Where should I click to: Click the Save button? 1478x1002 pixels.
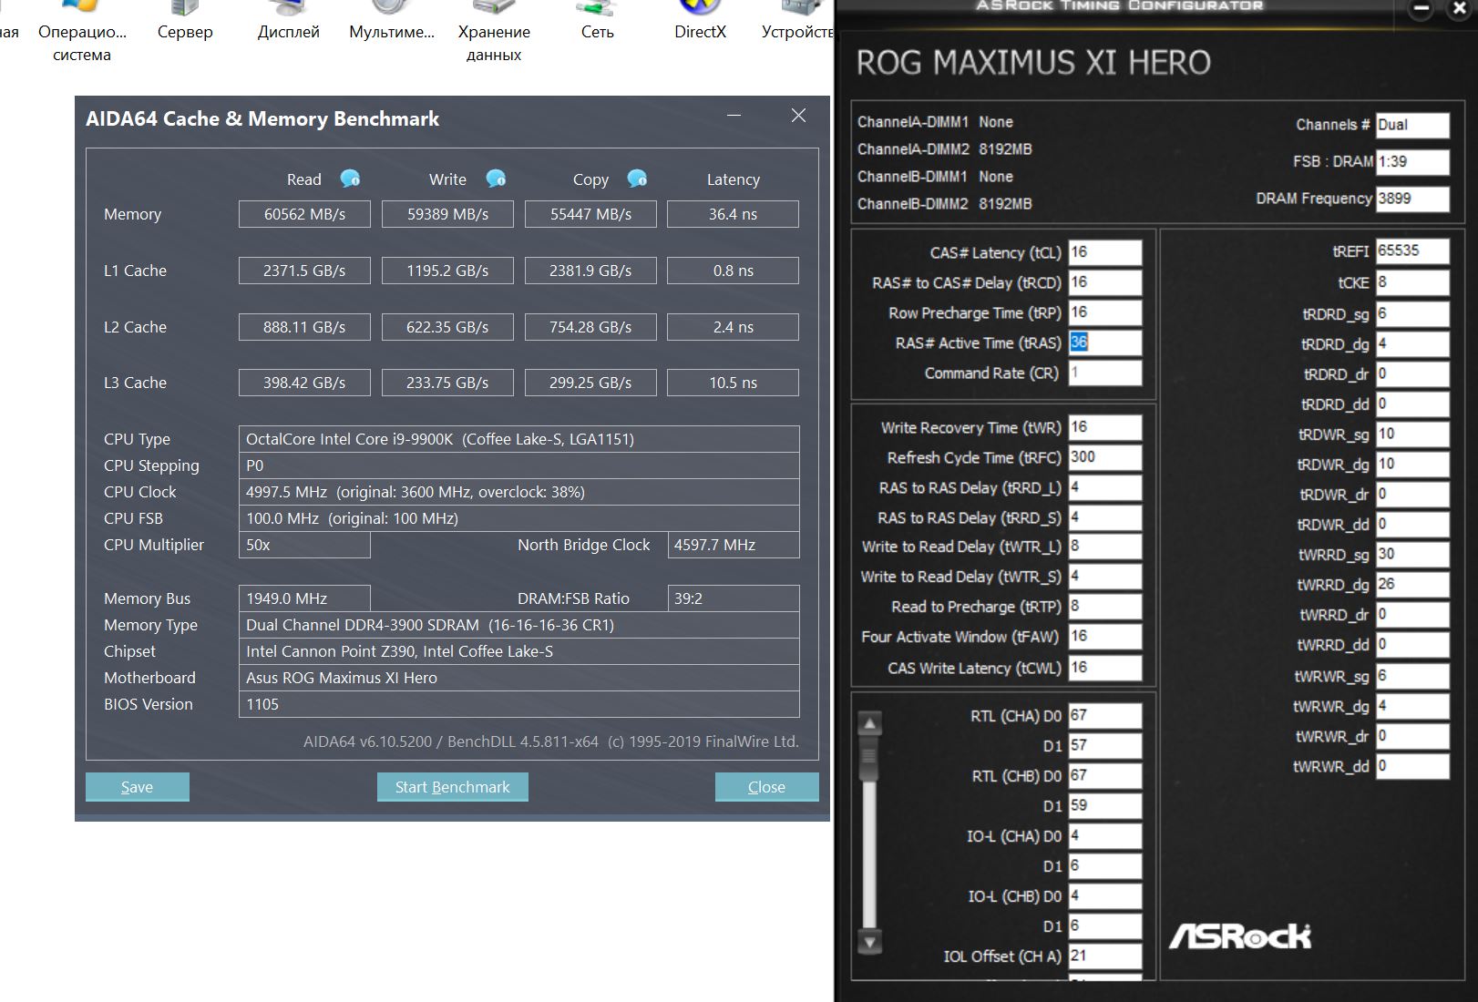click(138, 787)
